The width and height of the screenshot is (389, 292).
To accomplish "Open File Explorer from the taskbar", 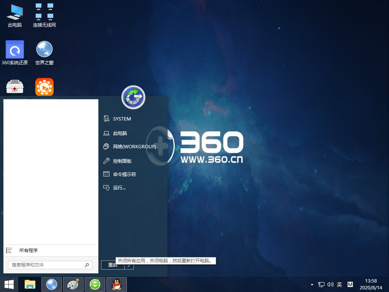I will point(30,284).
